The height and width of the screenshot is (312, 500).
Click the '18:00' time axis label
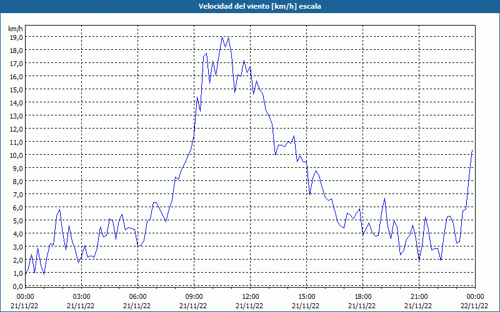pos(363,297)
